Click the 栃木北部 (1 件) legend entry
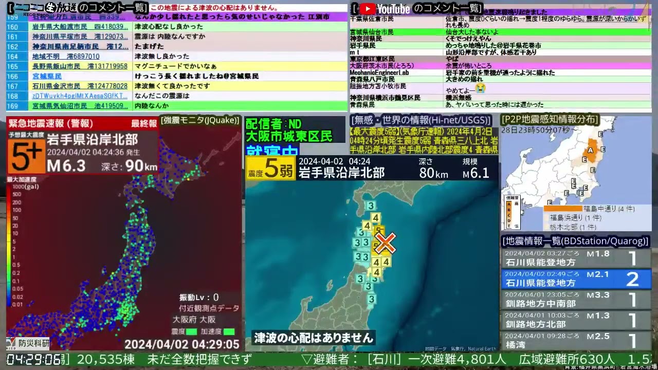Screen dimensions: 658x370 [x=573, y=227]
